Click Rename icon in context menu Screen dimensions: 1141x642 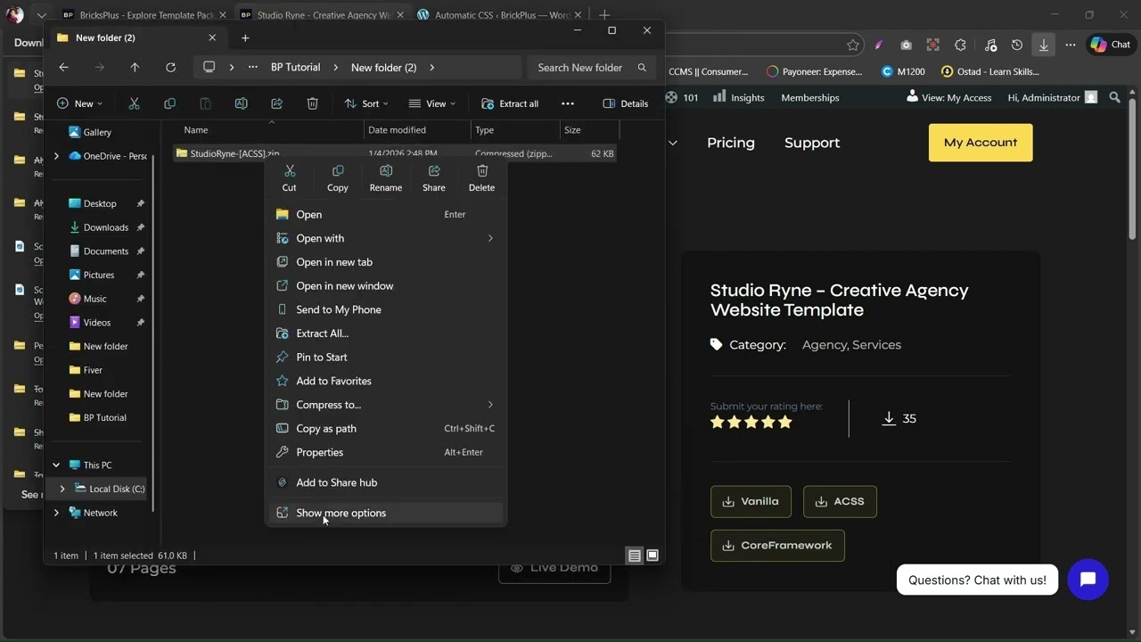[x=386, y=178]
